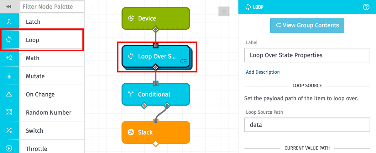
Task: Select the Math palette entry
Action: point(52,58)
